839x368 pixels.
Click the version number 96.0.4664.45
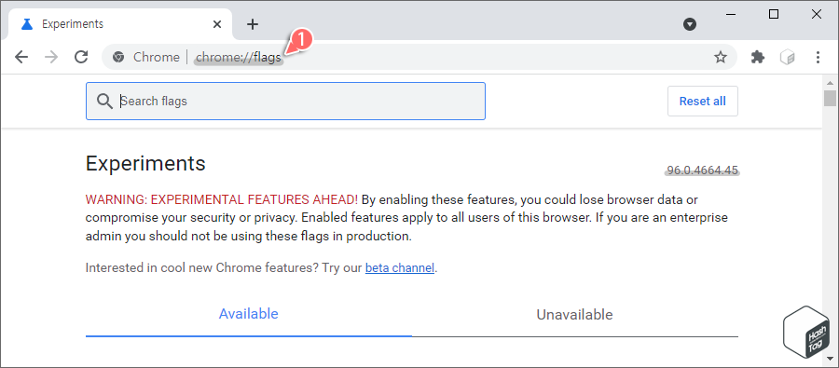(x=703, y=170)
